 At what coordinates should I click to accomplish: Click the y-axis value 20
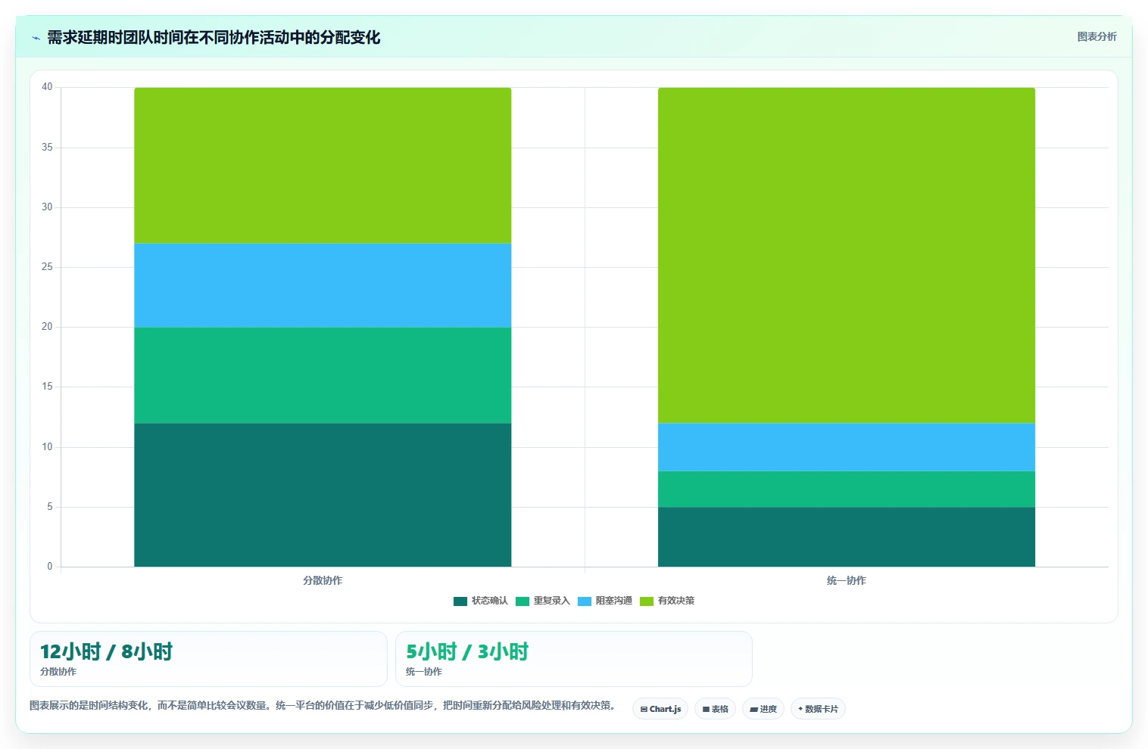pos(47,326)
